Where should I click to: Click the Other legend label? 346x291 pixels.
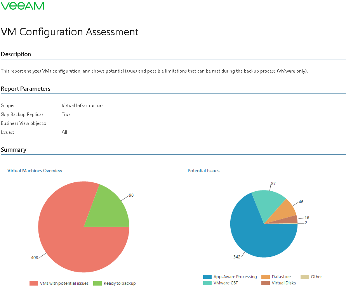pos(316,277)
